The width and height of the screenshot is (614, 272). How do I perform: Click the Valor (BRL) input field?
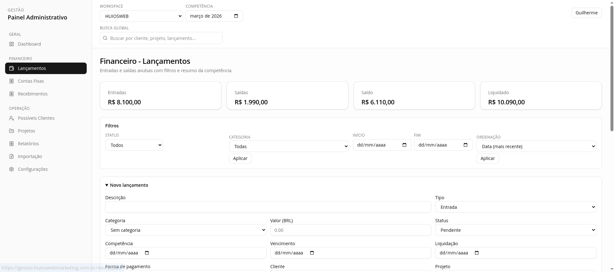click(350, 230)
